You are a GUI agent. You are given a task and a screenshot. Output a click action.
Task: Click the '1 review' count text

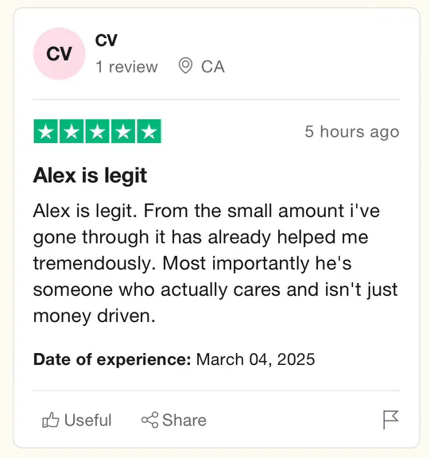(x=126, y=67)
